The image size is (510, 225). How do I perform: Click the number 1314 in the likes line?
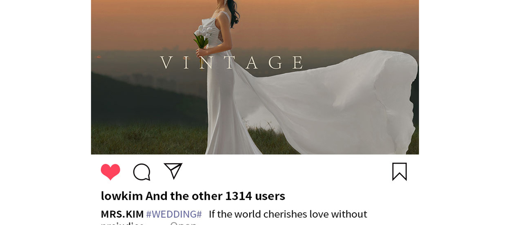(x=239, y=196)
